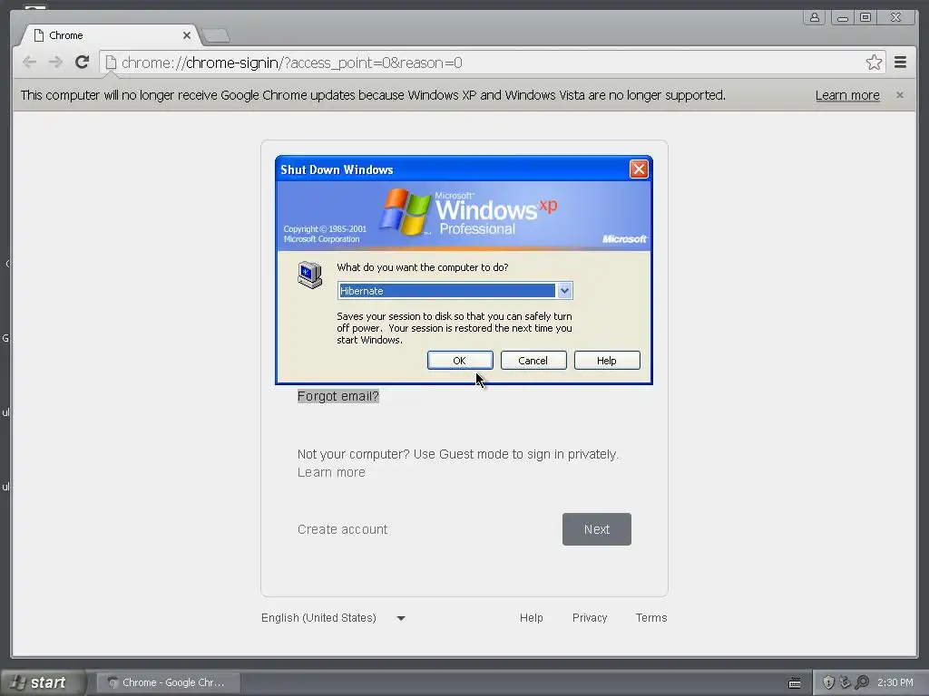929x696 pixels.
Task: Open the Privacy footer link
Action: [x=590, y=618]
